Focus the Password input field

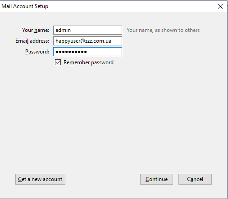point(87,52)
